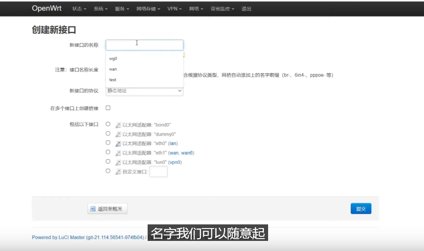Viewport: 424px width, 251px height.
Task: Choose the tun0 radio button
Action: (108, 162)
